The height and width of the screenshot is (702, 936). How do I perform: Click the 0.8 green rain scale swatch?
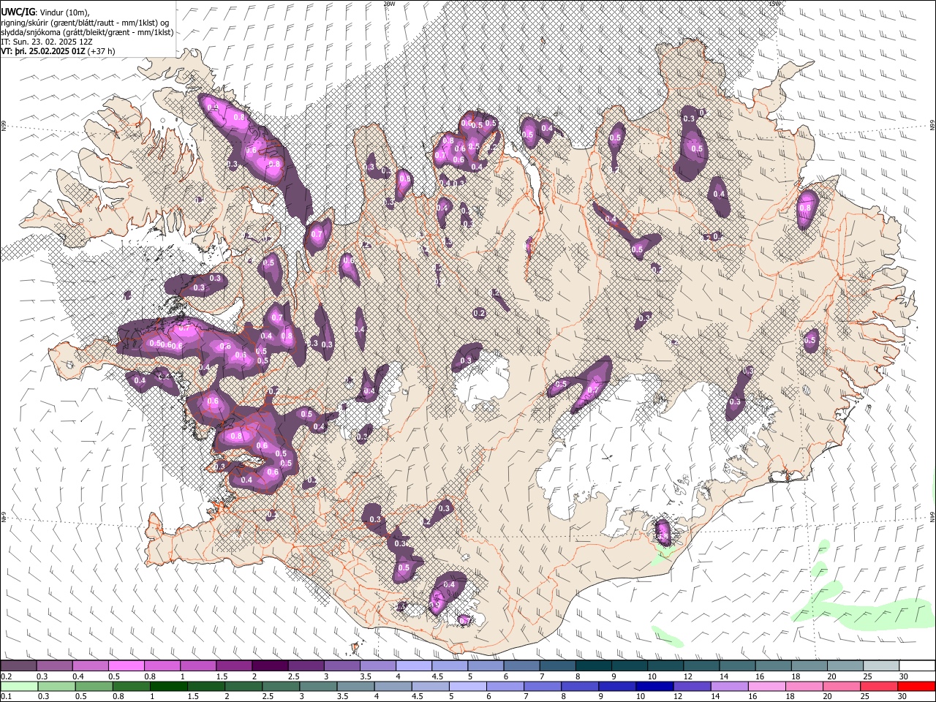coord(131,686)
